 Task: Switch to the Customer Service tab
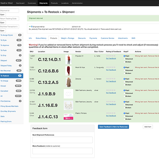tap(108, 38)
